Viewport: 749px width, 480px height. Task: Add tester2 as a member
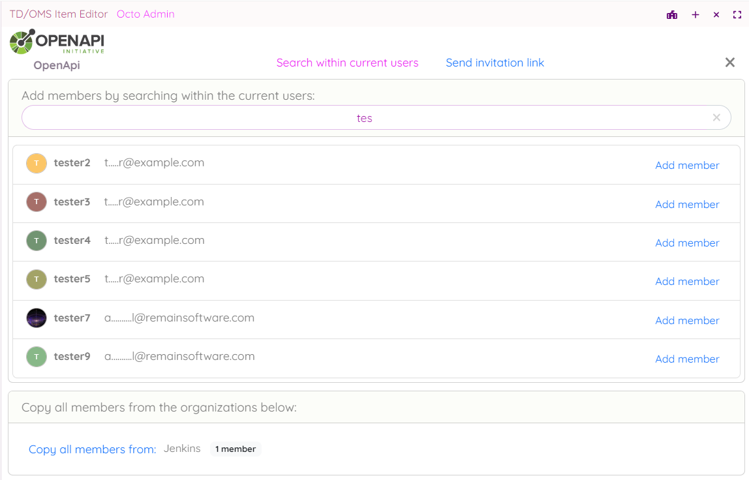coord(687,166)
